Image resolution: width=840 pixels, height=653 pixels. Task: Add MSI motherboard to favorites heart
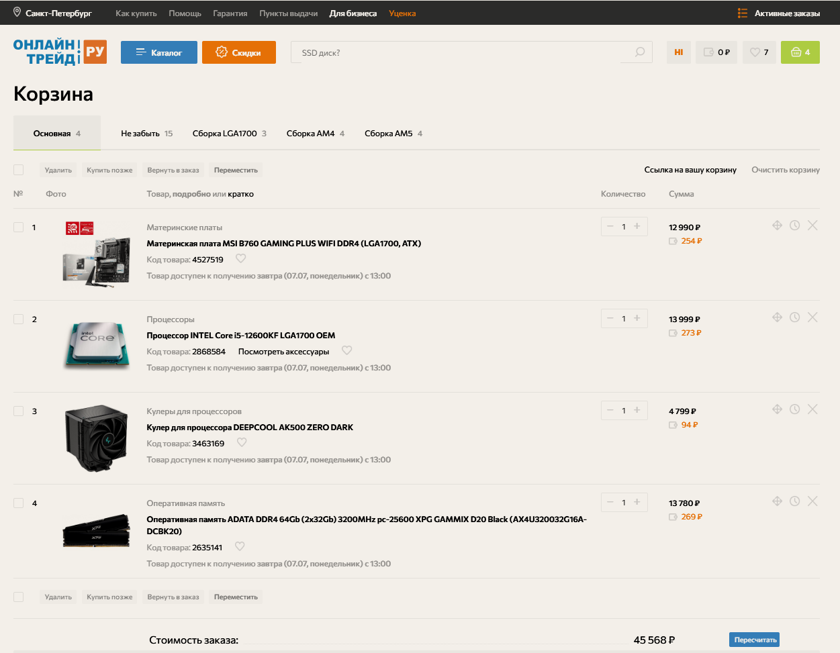pos(240,258)
